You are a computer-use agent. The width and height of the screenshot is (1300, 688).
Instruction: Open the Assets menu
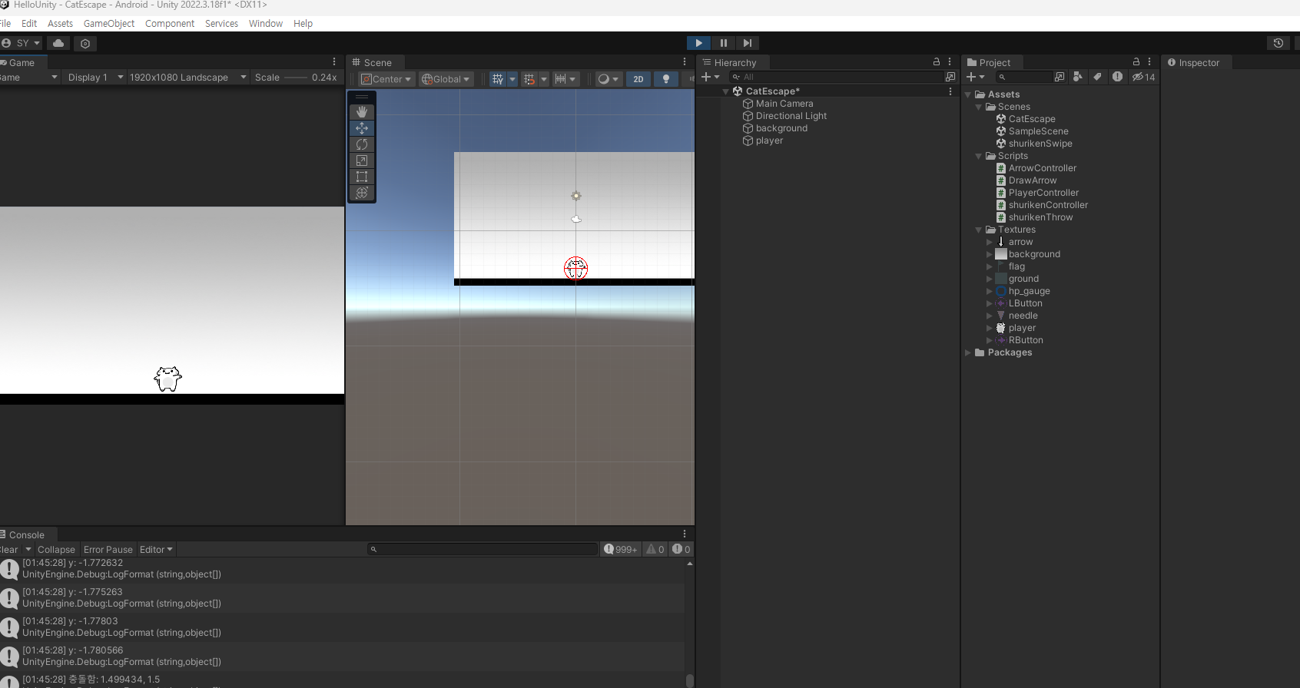60,24
